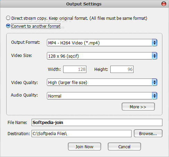
Task: Expand advanced options with More >>
Action: pos(138,107)
